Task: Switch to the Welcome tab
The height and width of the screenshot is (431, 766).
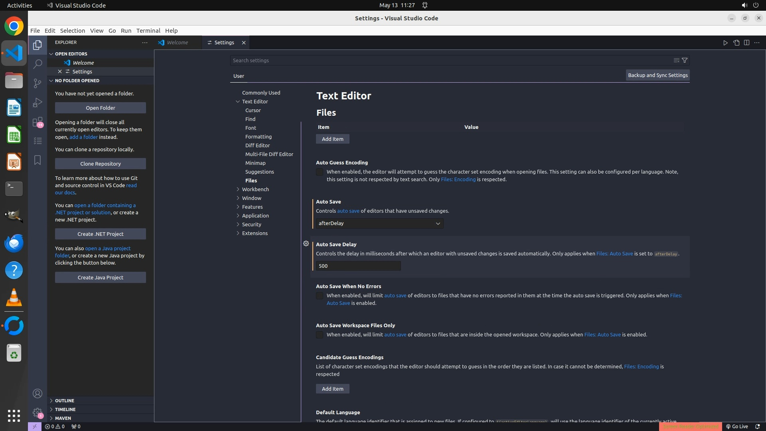Action: (177, 43)
